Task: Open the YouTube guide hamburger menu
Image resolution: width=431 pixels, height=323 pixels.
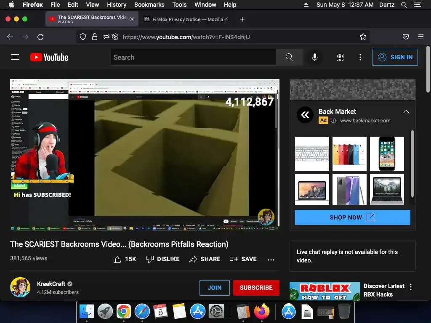Action: pyautogui.click(x=15, y=57)
